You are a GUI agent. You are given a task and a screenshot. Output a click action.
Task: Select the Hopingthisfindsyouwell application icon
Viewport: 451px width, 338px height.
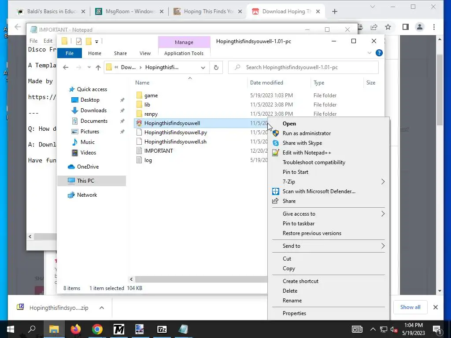point(139,123)
